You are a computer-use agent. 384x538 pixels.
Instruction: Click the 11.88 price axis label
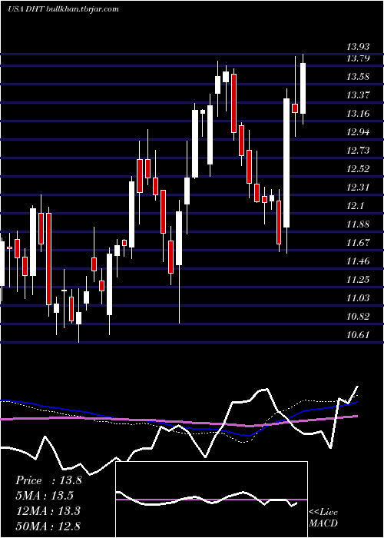click(358, 224)
